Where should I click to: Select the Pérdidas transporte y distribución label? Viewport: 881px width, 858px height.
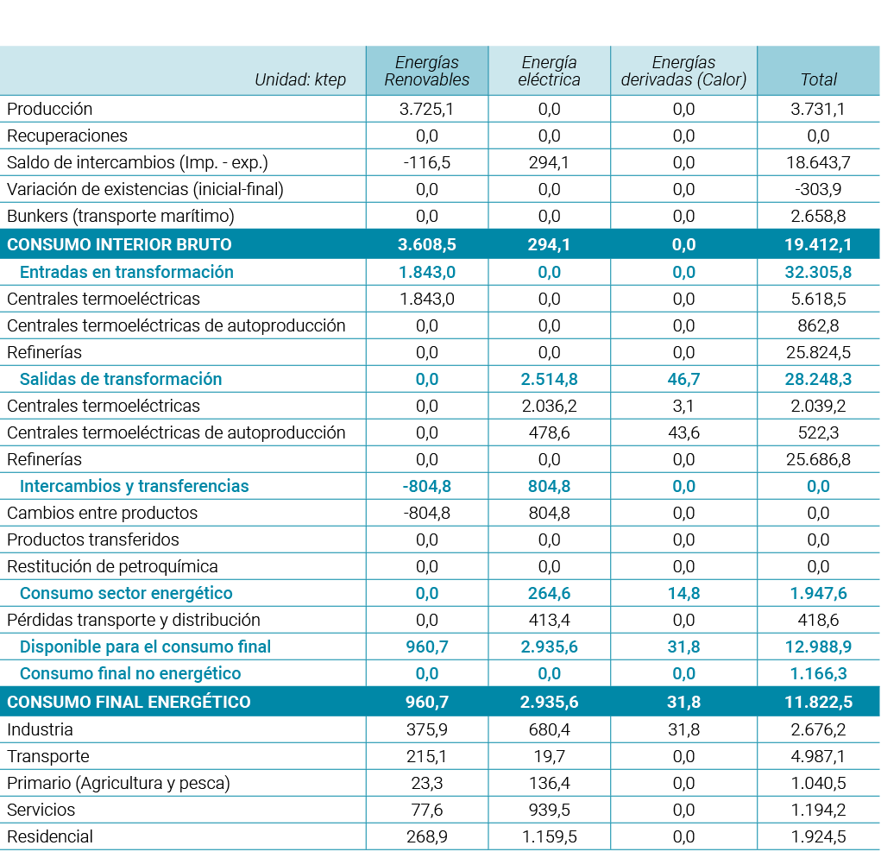click(134, 620)
